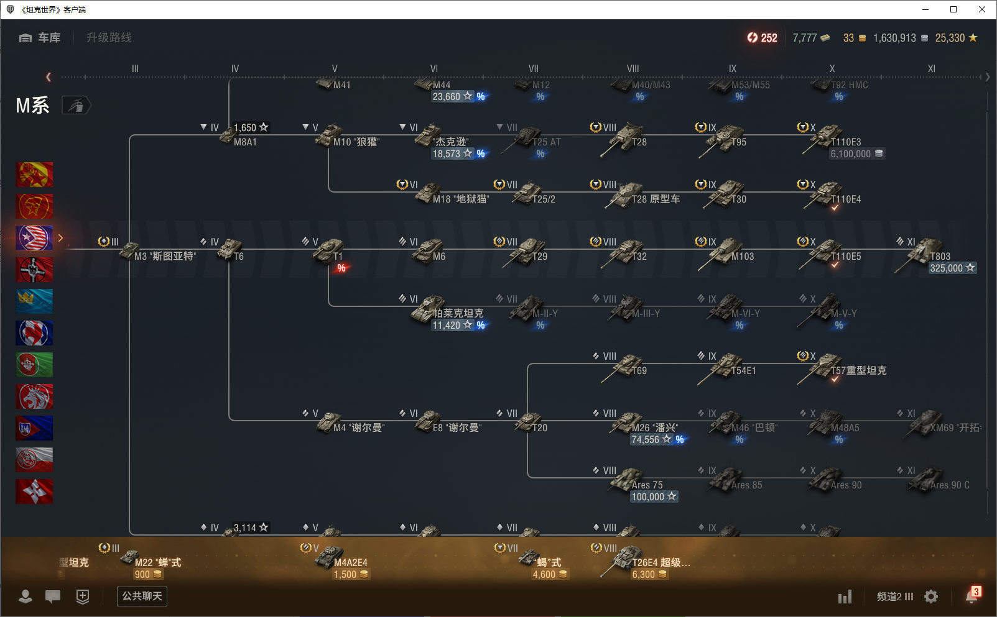Click the 33 gold balance
Image resolution: width=997 pixels, height=617 pixels.
(855, 38)
